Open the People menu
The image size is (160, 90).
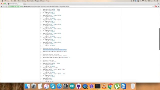pyautogui.click(x=37, y=1)
